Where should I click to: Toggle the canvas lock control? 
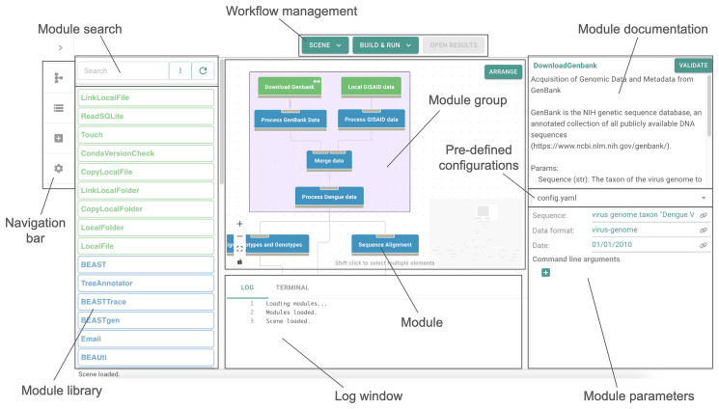(239, 260)
